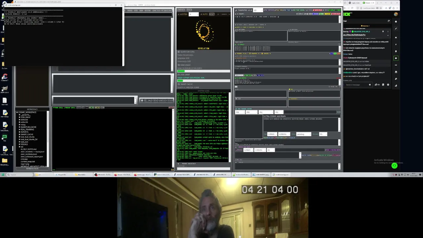The height and width of the screenshot is (238, 423).
Task: Click the disk SWAP progress bar
Action: click(204, 80)
